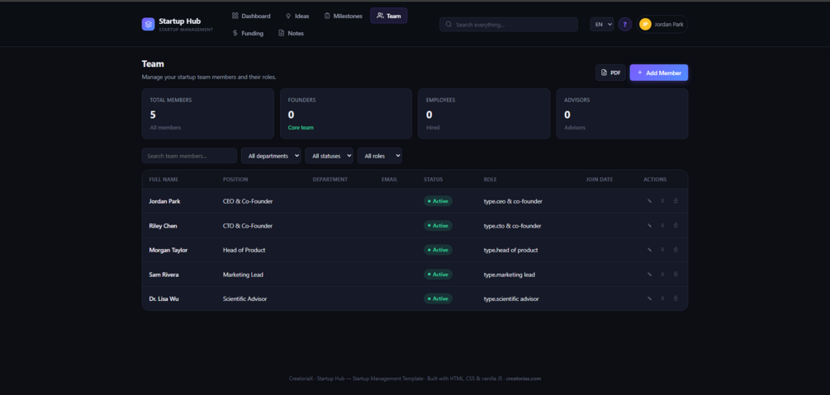This screenshot has height=395, width=830.
Task: Click the Department column header
Action: pos(330,180)
